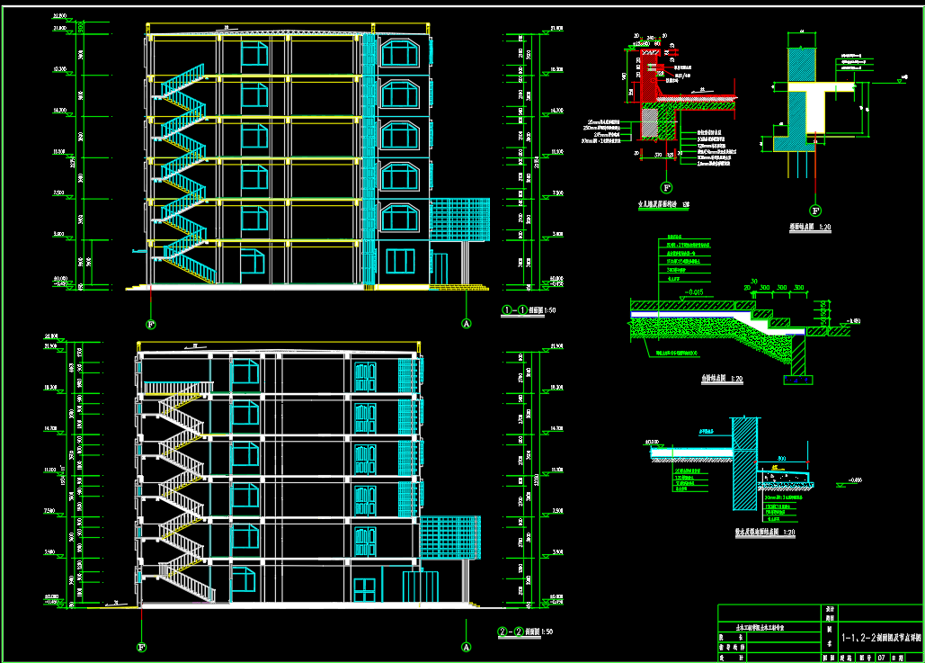Screen dimensions: 925x663
Task: Click the step detail 1:20 title
Action: 721,379
